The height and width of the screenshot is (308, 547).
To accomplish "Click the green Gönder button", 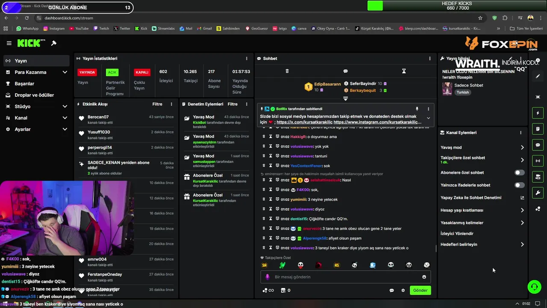I will tap(420, 290).
